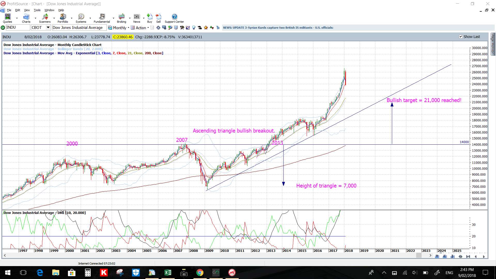Click the greyed save disk icon
This screenshot has width=496, height=279.
point(152,28)
